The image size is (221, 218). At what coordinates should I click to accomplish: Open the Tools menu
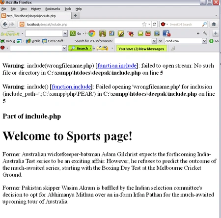68,9
